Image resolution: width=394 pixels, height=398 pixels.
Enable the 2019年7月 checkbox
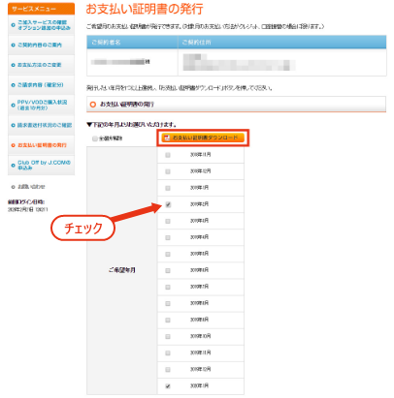[x=168, y=287]
